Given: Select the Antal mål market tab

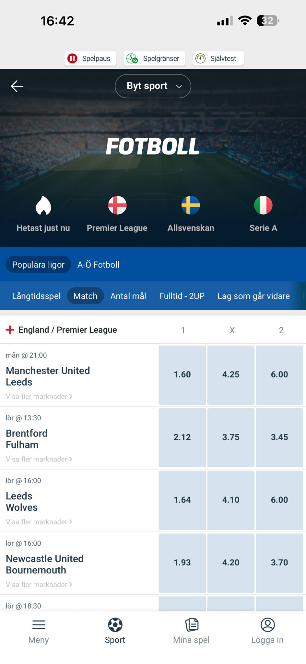Looking at the screenshot, I should click(128, 296).
